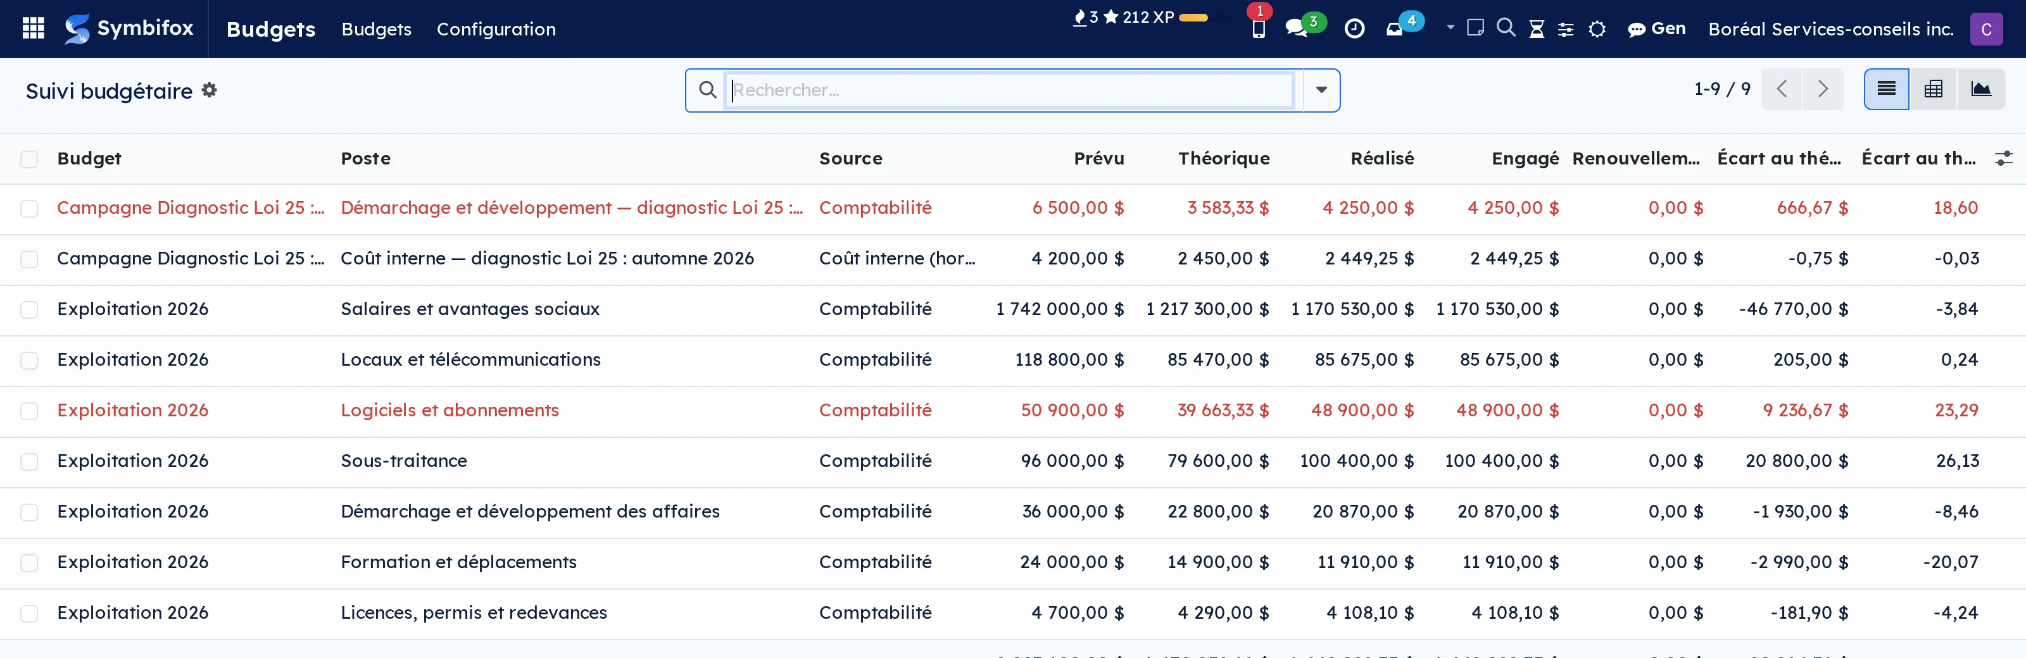The width and height of the screenshot is (2026, 658).
Task: Tick checkbox for Démarchage diagnostic Loi 25 row
Action: pyautogui.click(x=29, y=208)
